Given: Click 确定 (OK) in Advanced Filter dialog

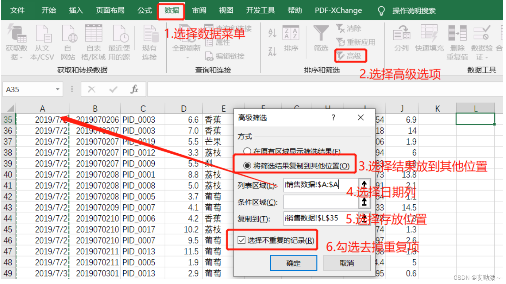Looking at the screenshot, I should [x=294, y=263].
